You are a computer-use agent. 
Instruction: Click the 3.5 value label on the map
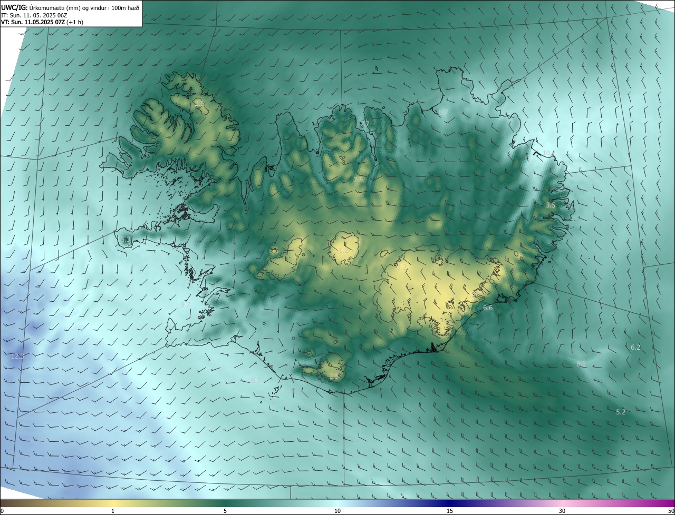click(551, 205)
